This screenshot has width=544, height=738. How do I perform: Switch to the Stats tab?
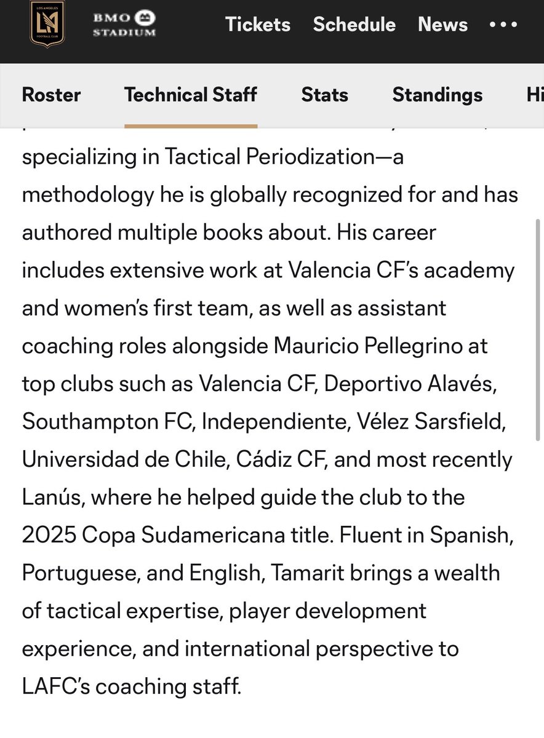click(x=325, y=95)
